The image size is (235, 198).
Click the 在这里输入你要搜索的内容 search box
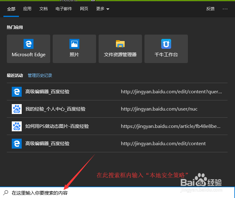tap(117, 193)
